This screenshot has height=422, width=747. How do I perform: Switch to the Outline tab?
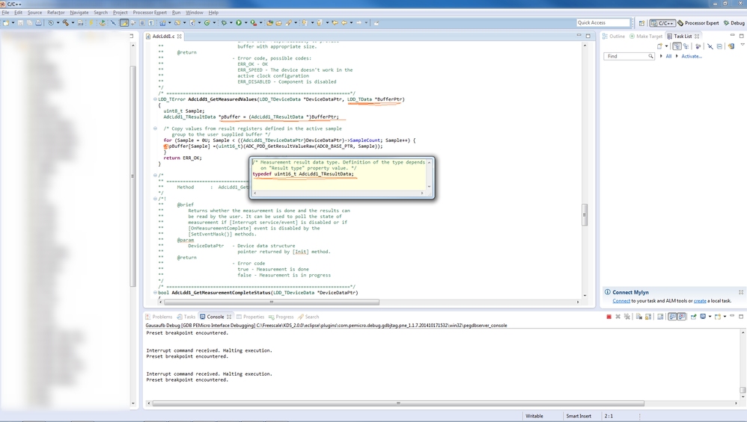[614, 36]
